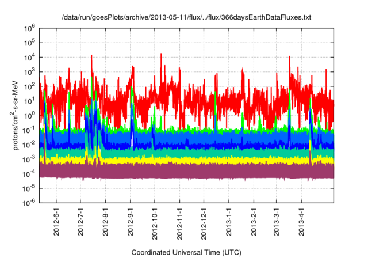Click the 2012-6-1 date label
This screenshot has height=258, width=368.
point(56,222)
